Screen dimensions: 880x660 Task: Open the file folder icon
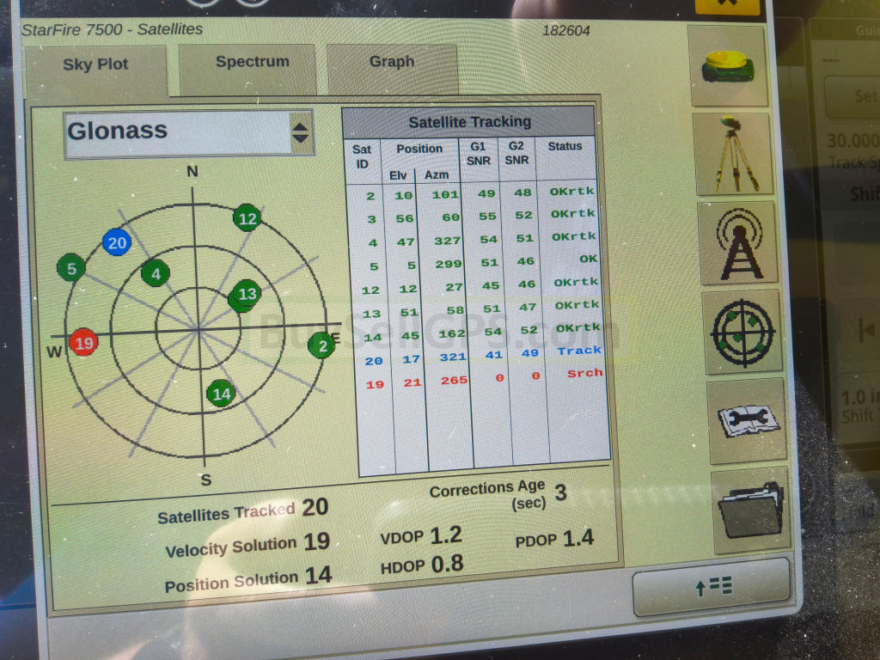click(750, 510)
